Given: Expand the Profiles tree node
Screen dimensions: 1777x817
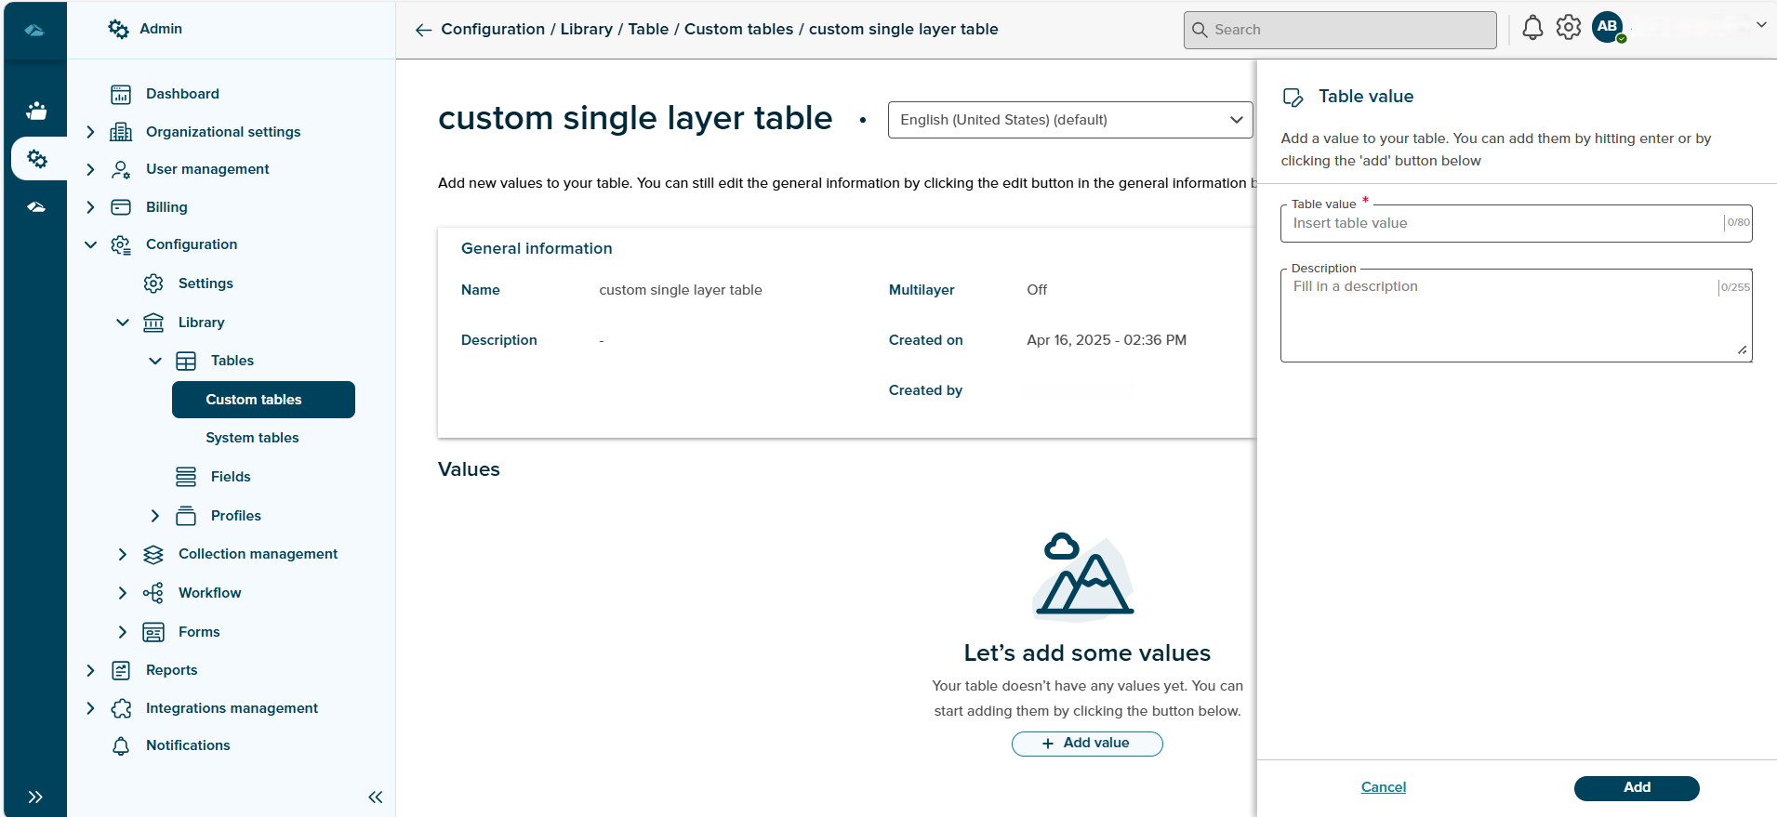Looking at the screenshot, I should 155,516.
